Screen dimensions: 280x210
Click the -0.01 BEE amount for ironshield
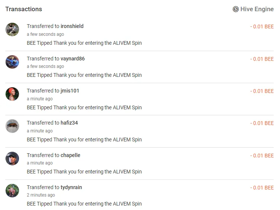(262, 26)
